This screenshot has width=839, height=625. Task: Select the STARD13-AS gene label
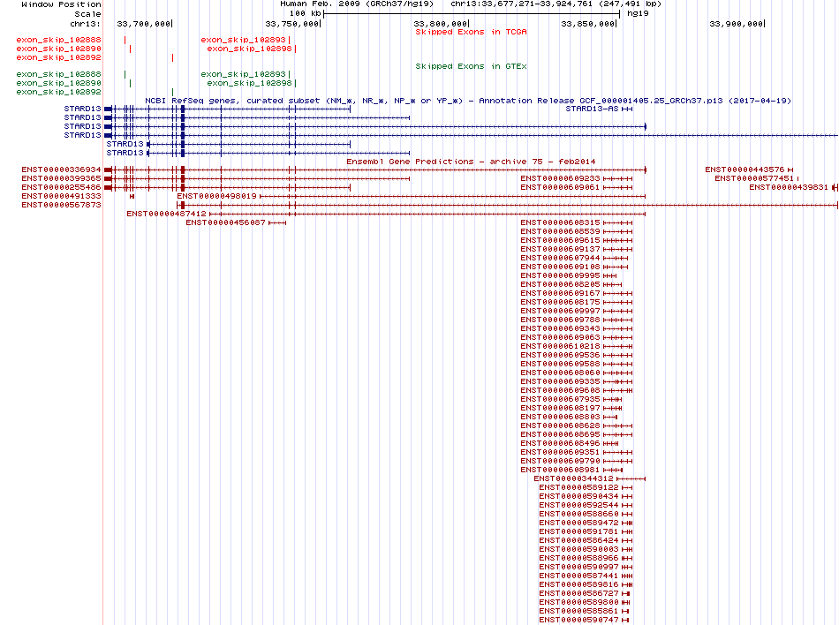tap(592, 109)
